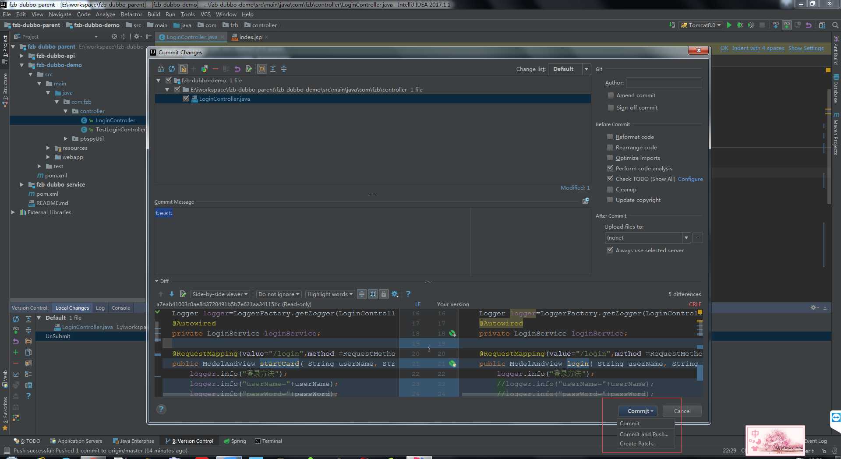841x459 pixels.
Task: Collapse the Diff section
Action: (x=157, y=281)
